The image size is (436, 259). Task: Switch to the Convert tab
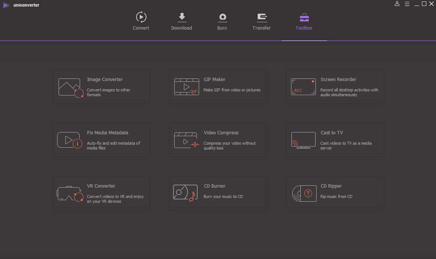(x=141, y=21)
